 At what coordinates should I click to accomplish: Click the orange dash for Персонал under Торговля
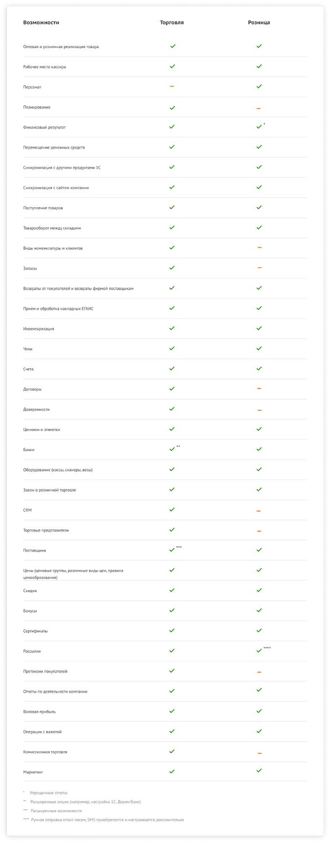pyautogui.click(x=172, y=86)
